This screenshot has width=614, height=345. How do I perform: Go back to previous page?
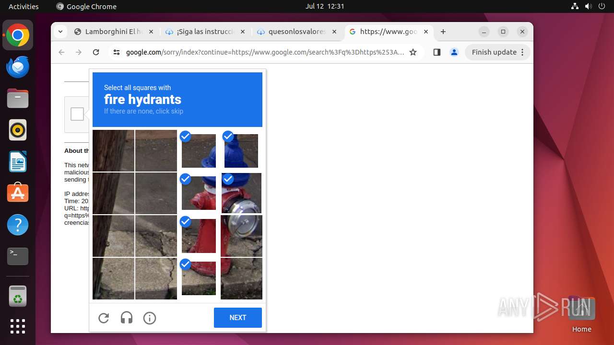(61, 52)
